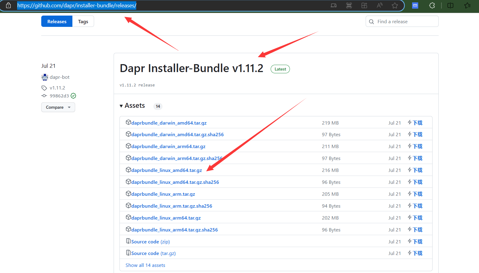Click the Read aloud icon
The width and height of the screenshot is (479, 273).
click(380, 5)
